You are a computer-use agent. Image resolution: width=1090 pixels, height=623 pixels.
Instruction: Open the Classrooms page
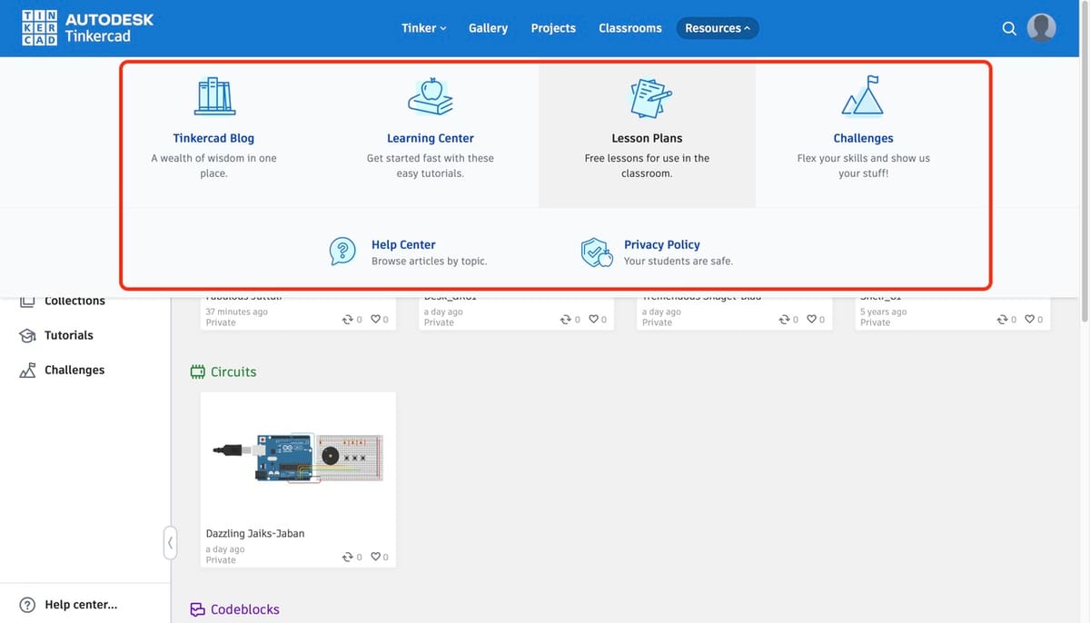coord(630,28)
